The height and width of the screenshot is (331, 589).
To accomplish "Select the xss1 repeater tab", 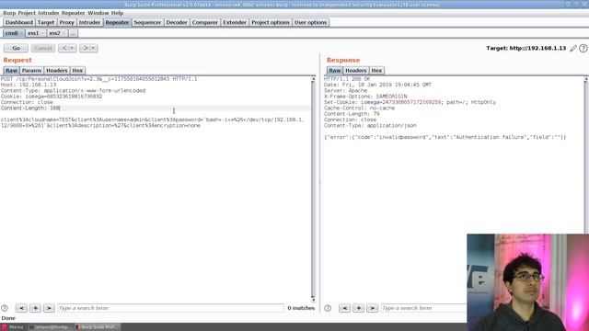I will [33, 33].
